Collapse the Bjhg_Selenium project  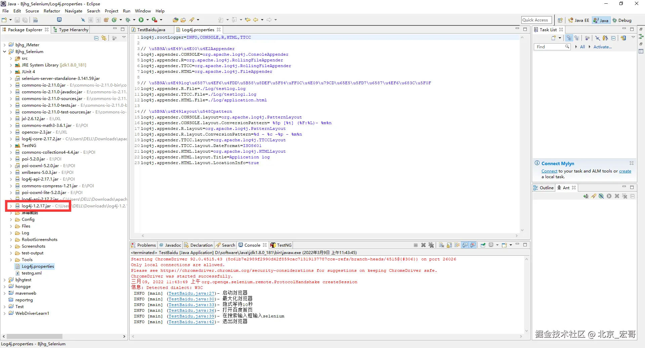[4, 52]
